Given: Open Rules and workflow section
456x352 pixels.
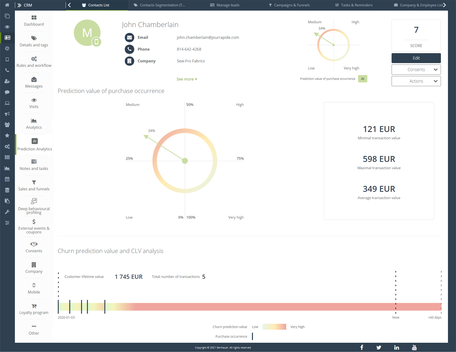Looking at the screenshot, I should click(x=34, y=62).
